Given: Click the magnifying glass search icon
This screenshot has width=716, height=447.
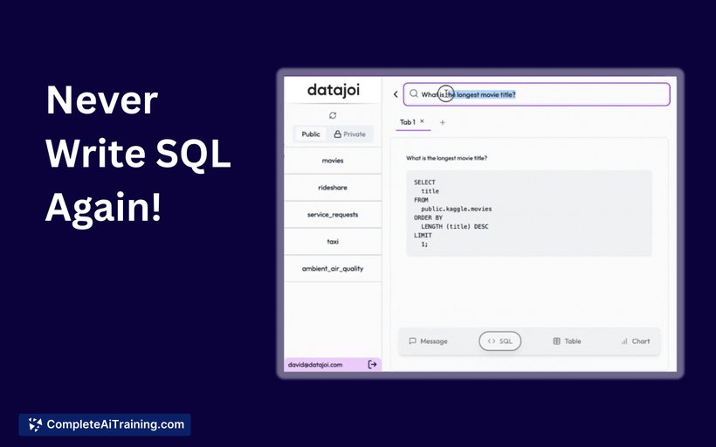Looking at the screenshot, I should pos(413,93).
